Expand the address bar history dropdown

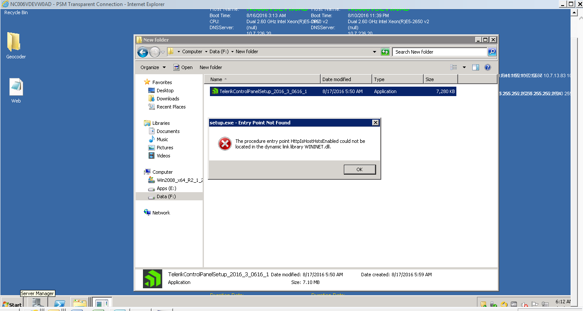[375, 52]
